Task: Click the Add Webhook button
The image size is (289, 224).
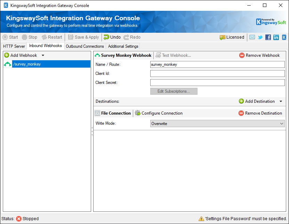Action: pyautogui.click(x=21, y=55)
